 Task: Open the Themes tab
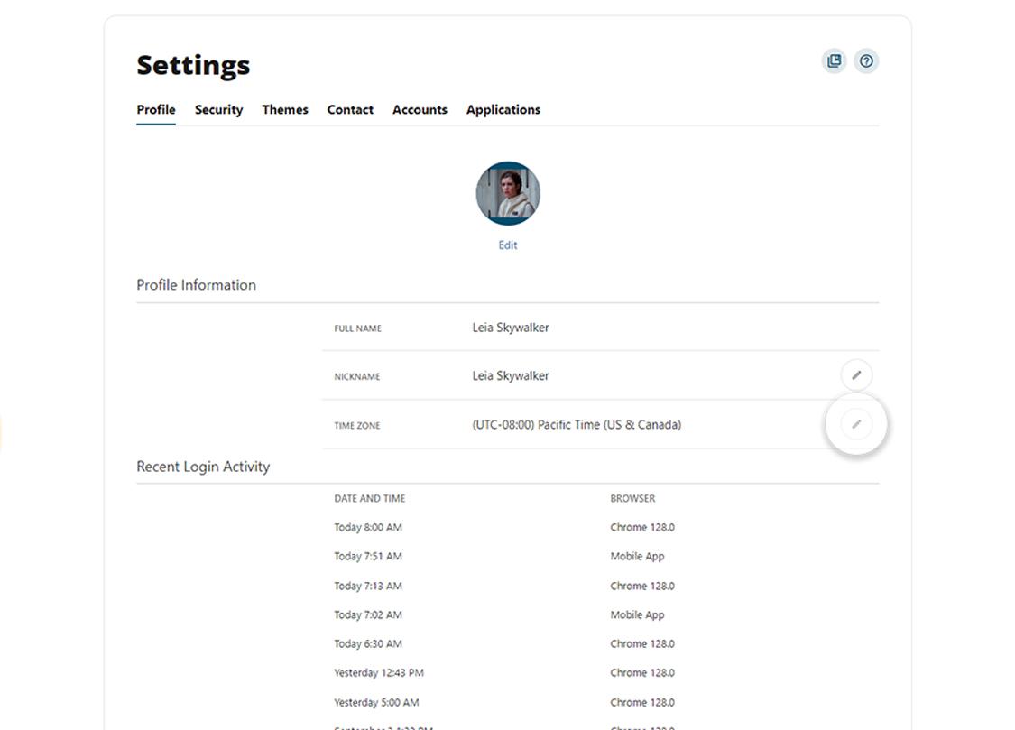[x=285, y=110]
